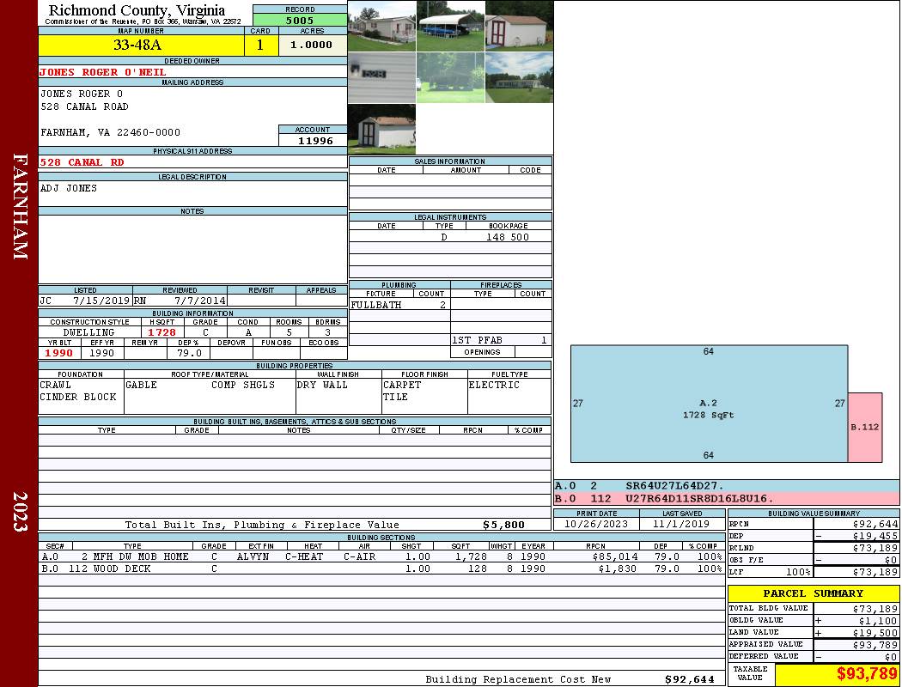View the house number 528 photo
The image size is (902, 687).
[x=381, y=77]
